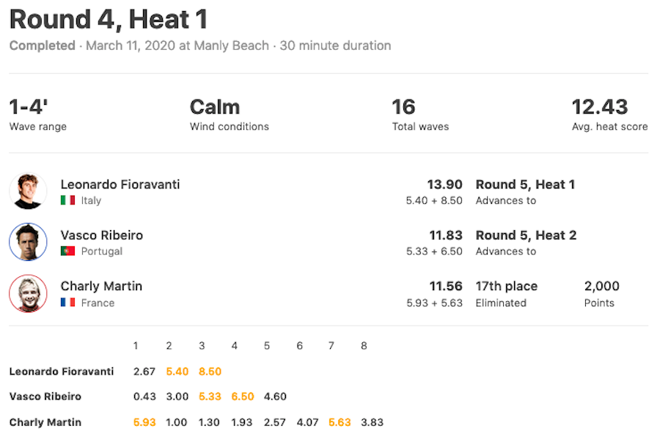Click Fioravanti's 13.90 heat total
The width and height of the screenshot is (660, 442).
coord(444,184)
